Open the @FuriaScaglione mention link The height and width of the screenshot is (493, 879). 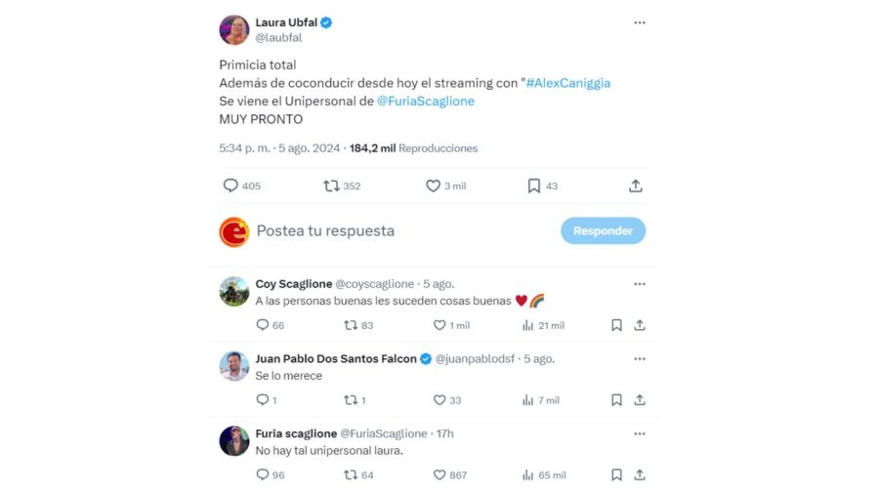tap(425, 101)
